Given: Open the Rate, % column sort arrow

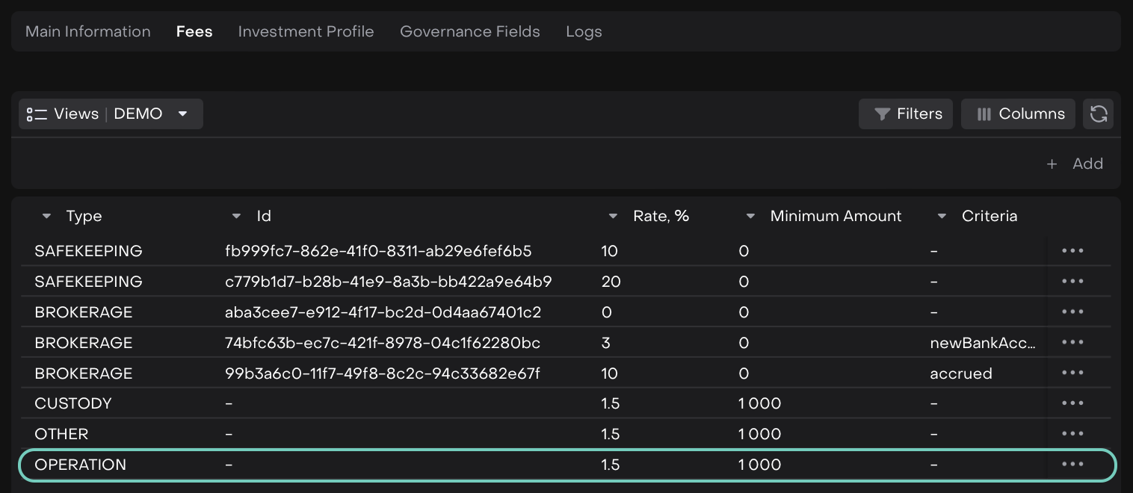Looking at the screenshot, I should (613, 217).
